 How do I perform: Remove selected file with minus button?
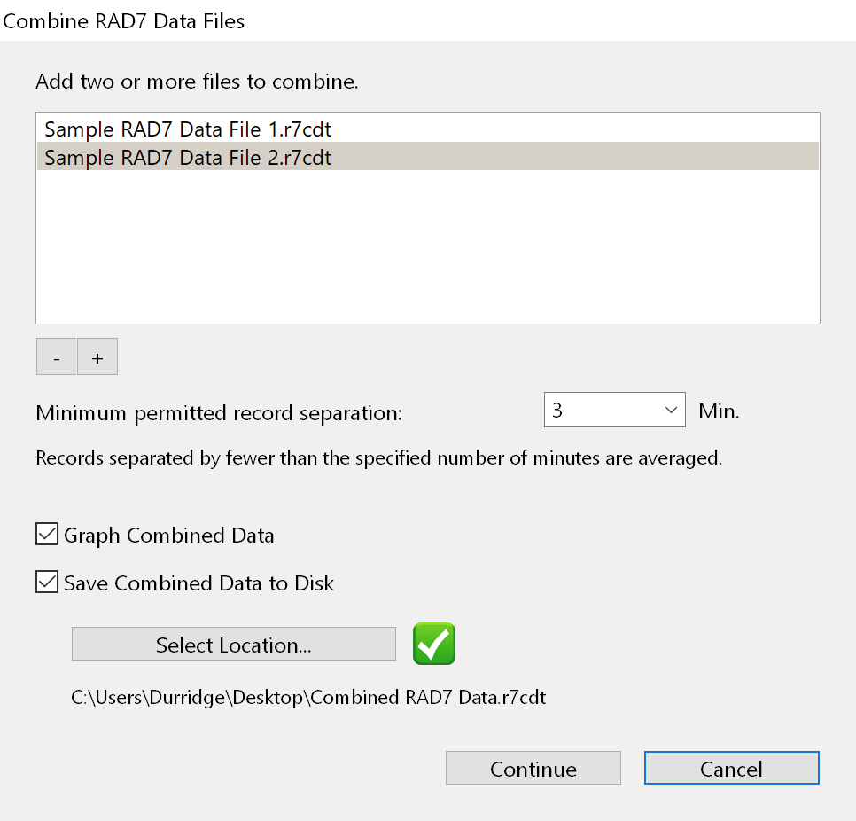[x=57, y=357]
